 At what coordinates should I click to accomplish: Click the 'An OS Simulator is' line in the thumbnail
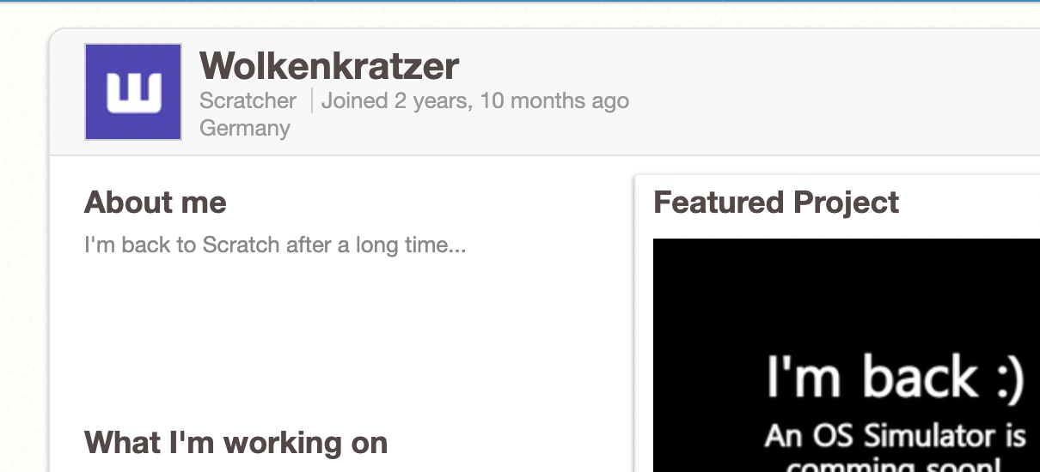pos(895,436)
